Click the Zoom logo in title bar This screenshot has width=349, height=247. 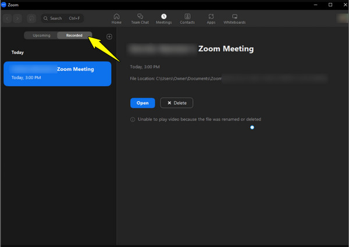[x=4, y=4]
